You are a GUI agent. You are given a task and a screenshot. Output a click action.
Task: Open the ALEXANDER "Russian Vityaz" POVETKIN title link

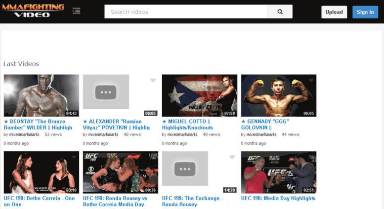(116, 125)
